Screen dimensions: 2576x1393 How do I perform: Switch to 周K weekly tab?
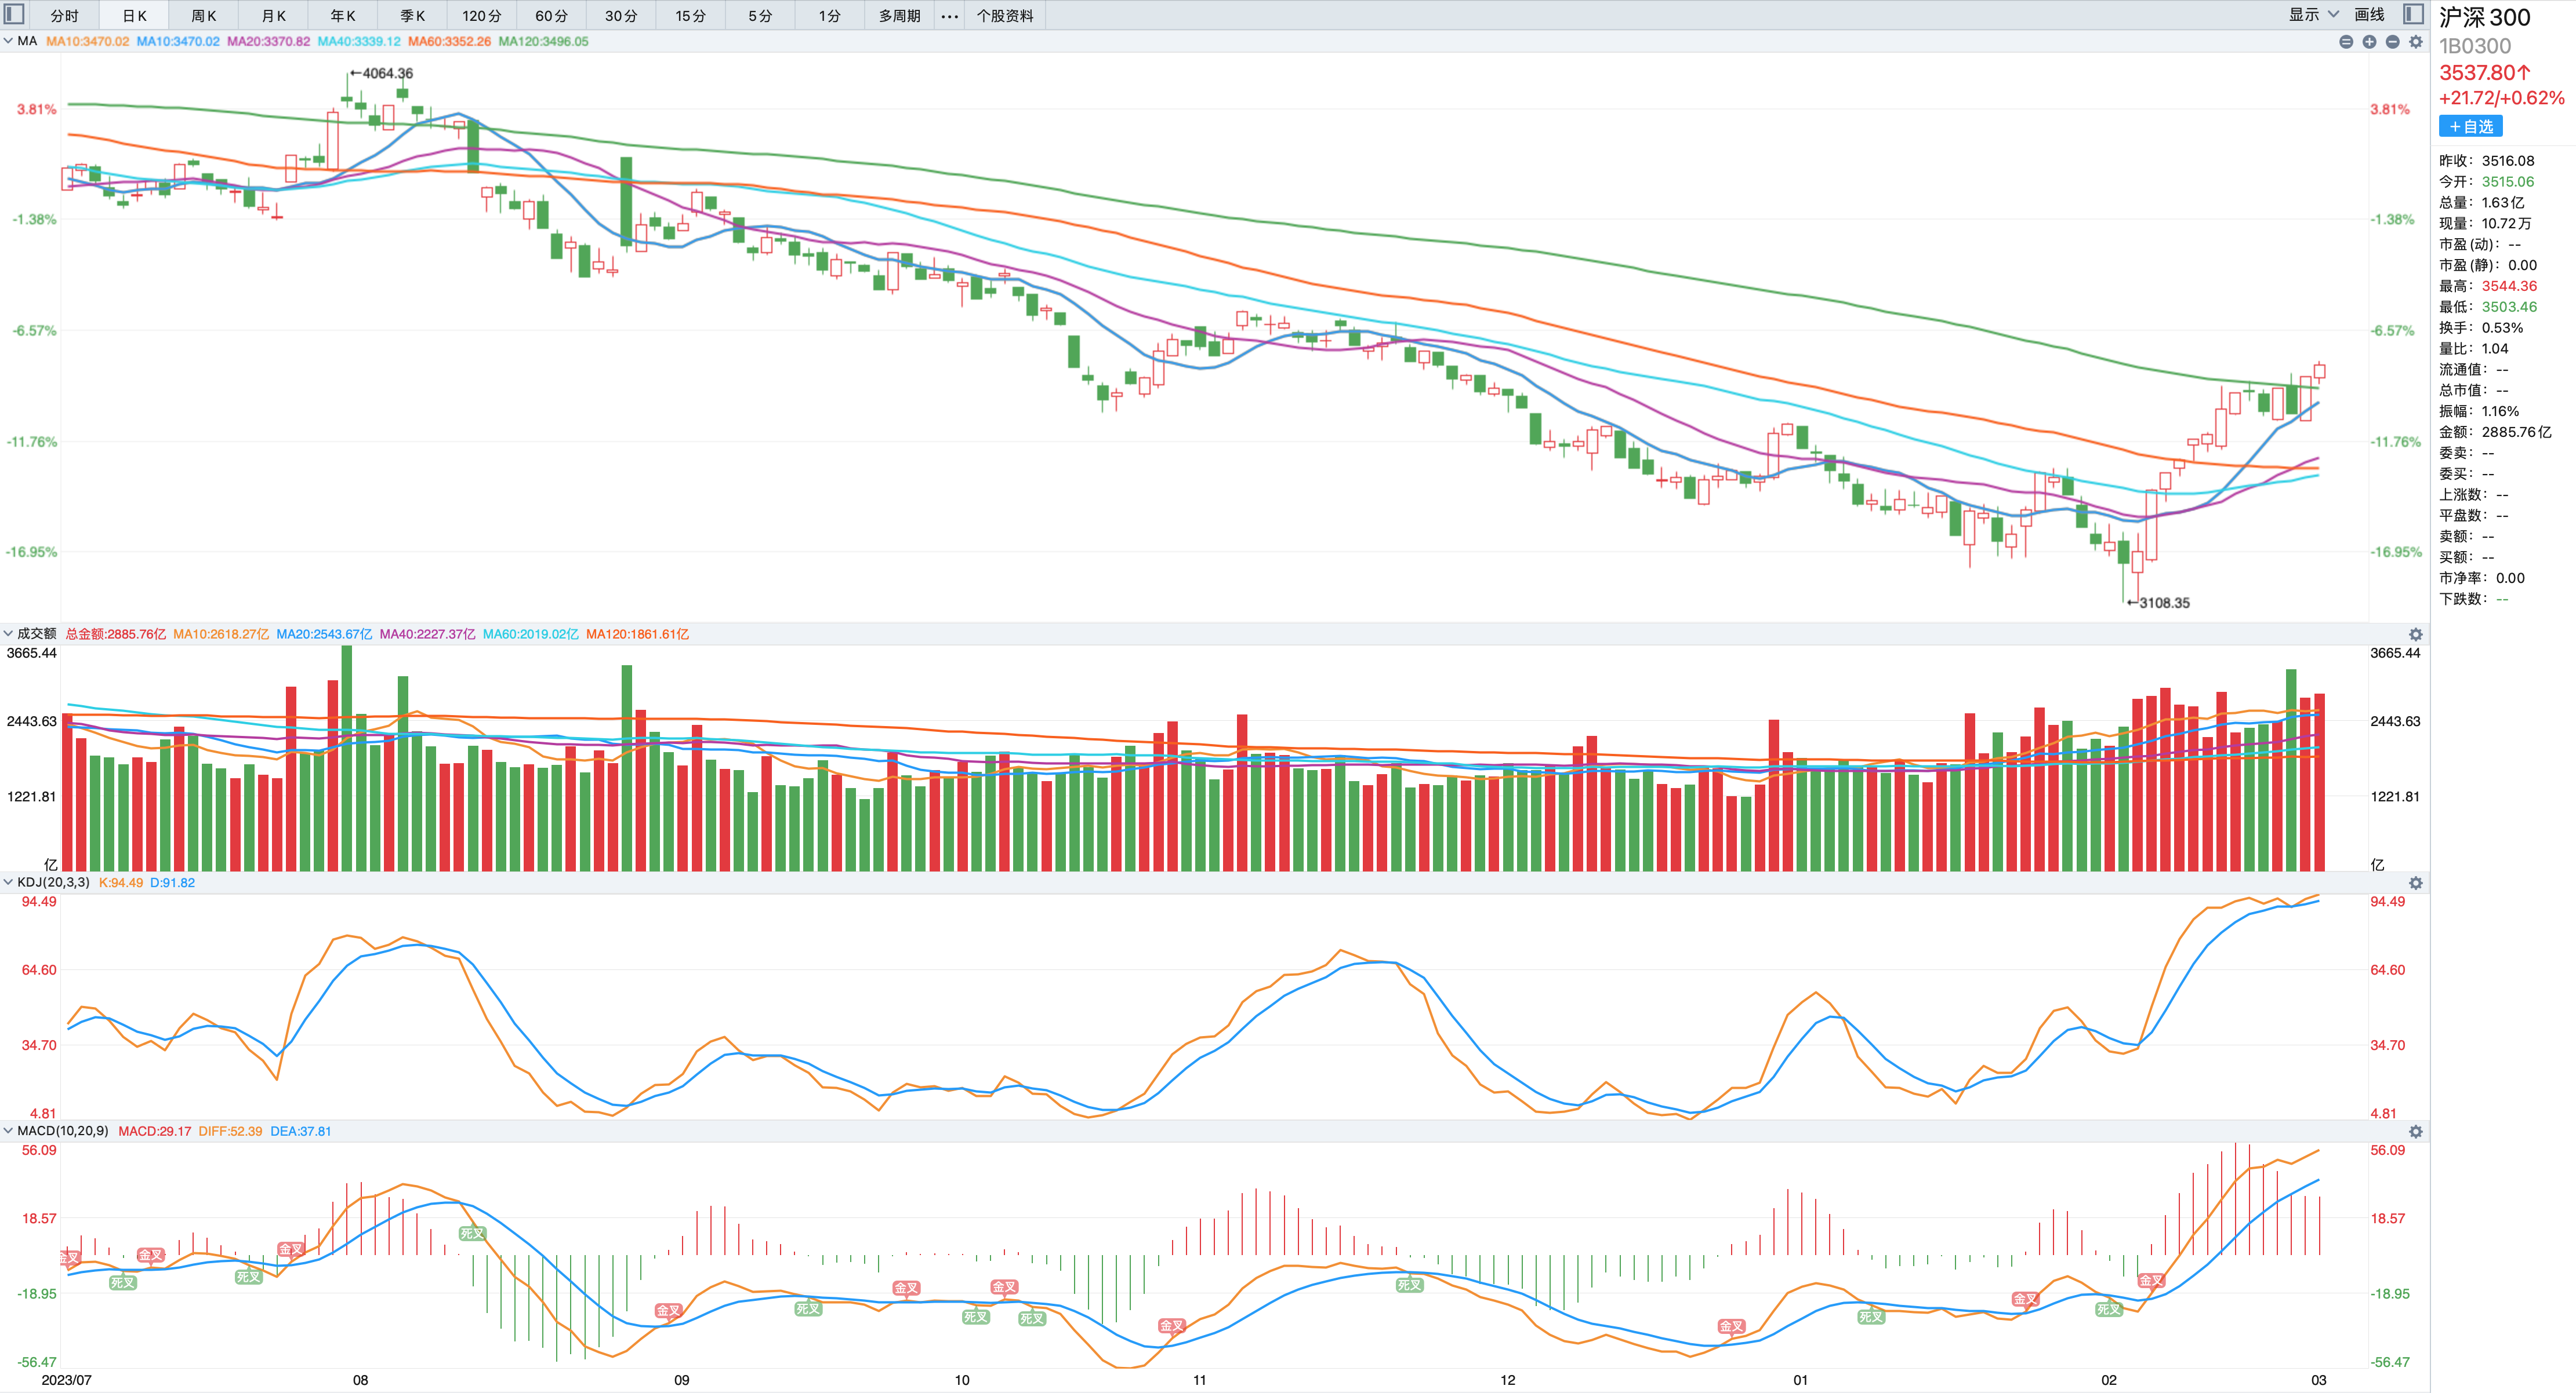coord(203,16)
